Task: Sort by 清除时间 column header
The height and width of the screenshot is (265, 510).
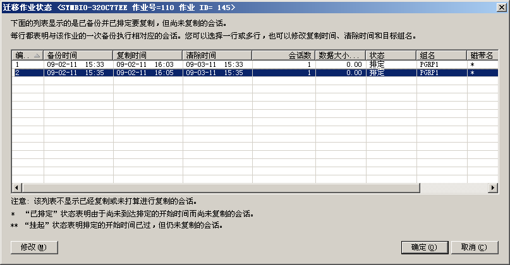Action: (217, 56)
